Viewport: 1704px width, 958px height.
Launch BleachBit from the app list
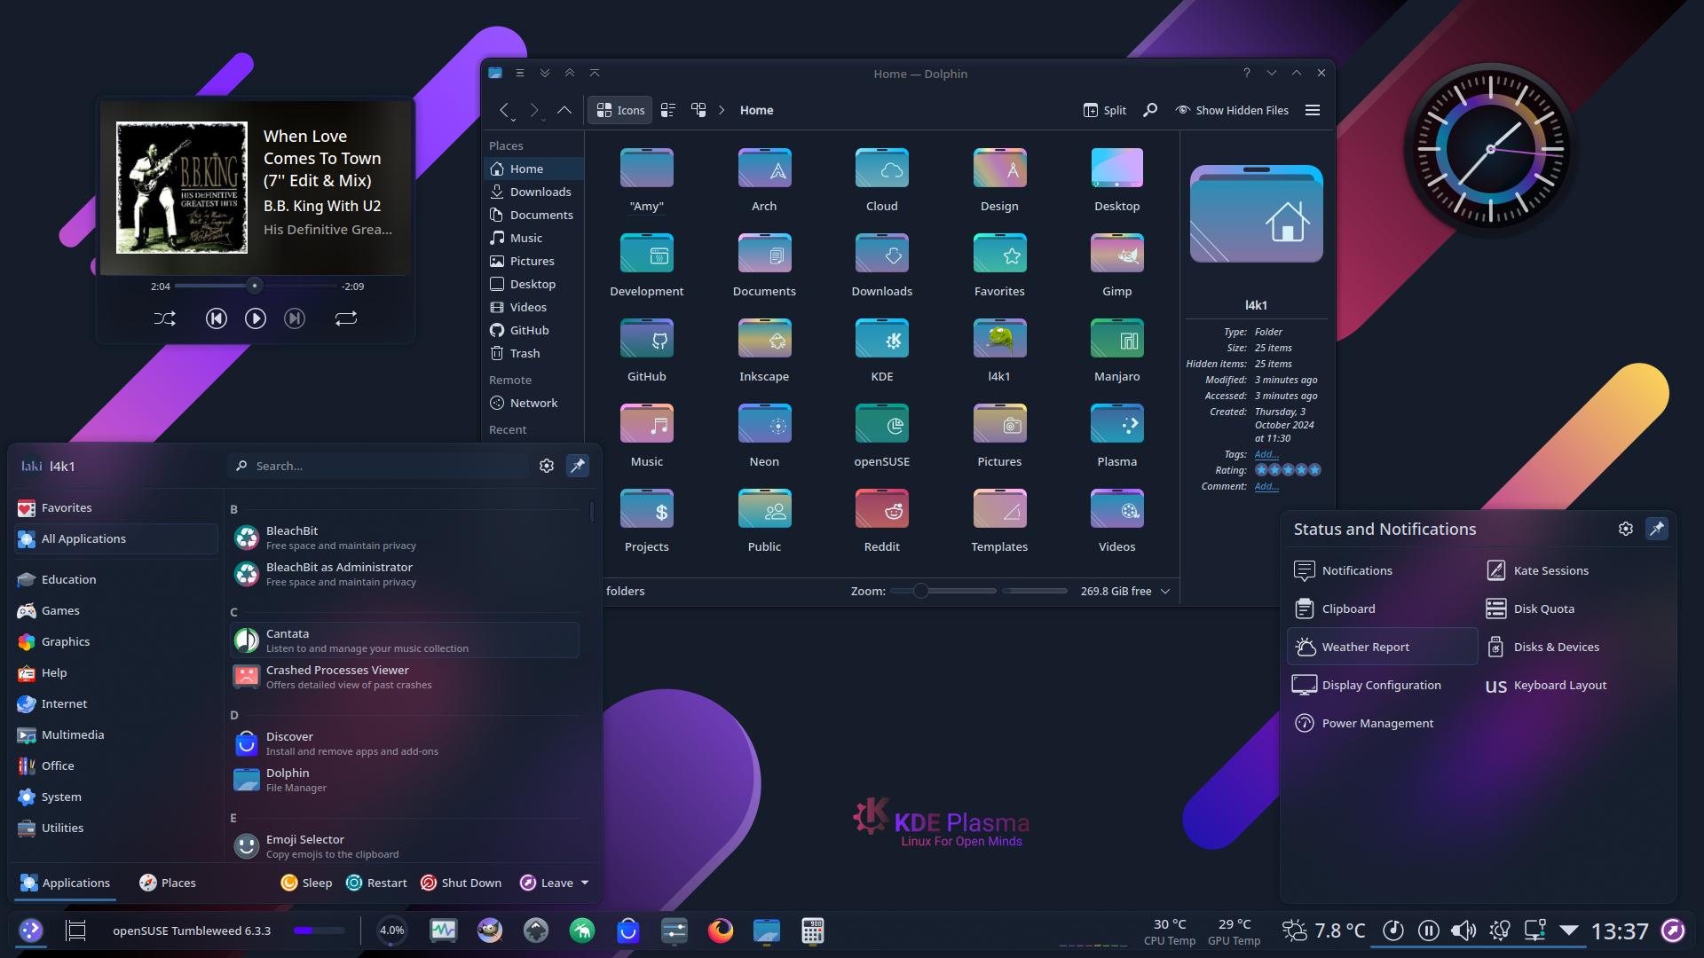click(405, 538)
